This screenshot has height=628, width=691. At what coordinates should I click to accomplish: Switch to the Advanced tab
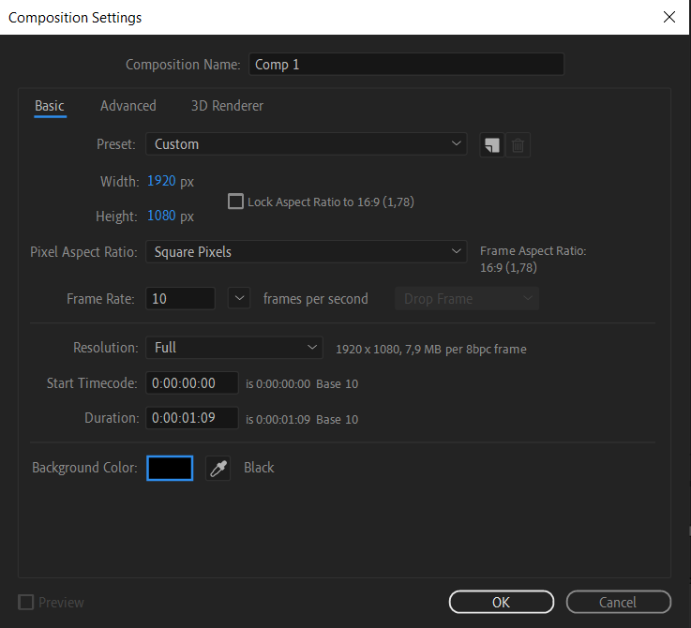pos(128,106)
